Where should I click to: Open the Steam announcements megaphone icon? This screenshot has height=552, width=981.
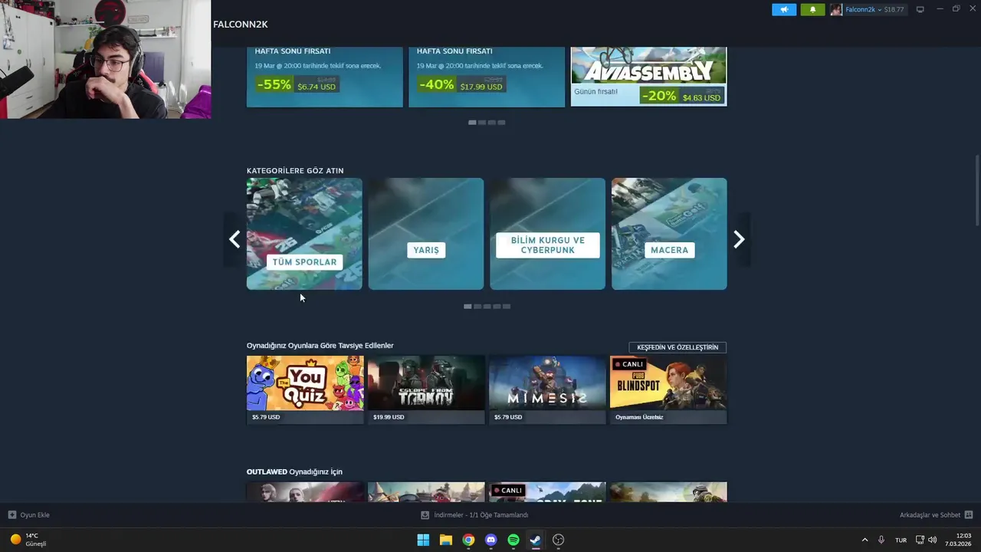pyautogui.click(x=783, y=9)
